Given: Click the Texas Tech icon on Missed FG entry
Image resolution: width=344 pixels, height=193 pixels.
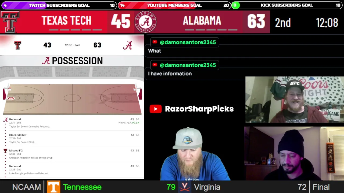Looking at the screenshot, I should (x=5, y=151).
